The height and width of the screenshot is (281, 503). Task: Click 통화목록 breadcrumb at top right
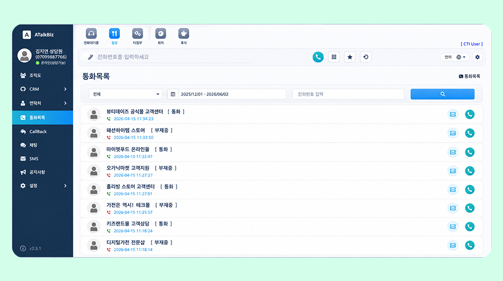470,76
